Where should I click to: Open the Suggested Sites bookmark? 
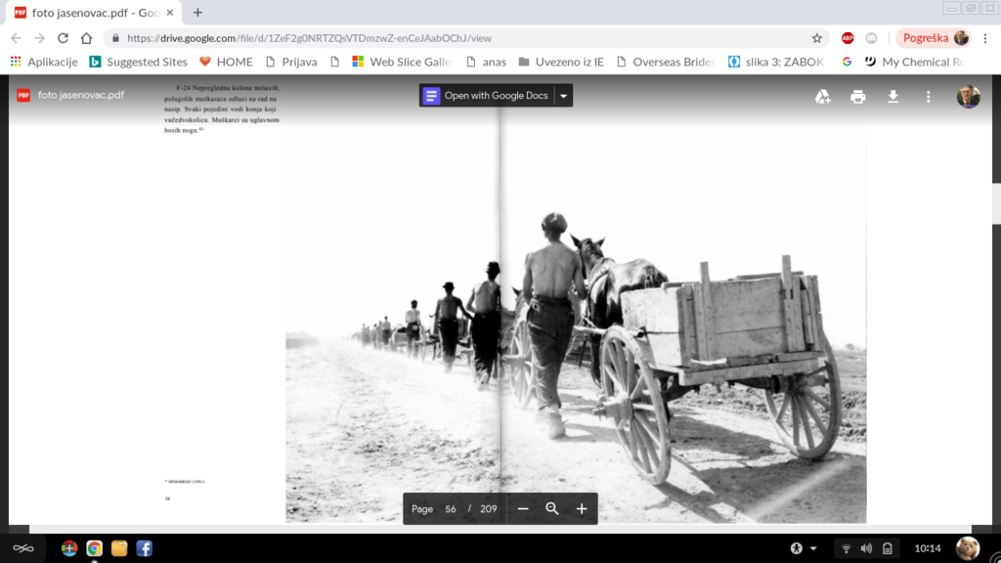[138, 62]
